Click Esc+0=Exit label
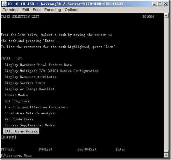 click(x=87, y=149)
